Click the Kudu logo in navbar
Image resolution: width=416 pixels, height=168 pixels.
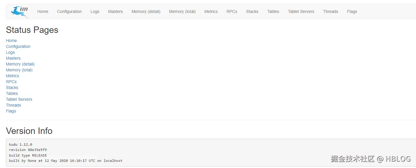click(x=20, y=12)
